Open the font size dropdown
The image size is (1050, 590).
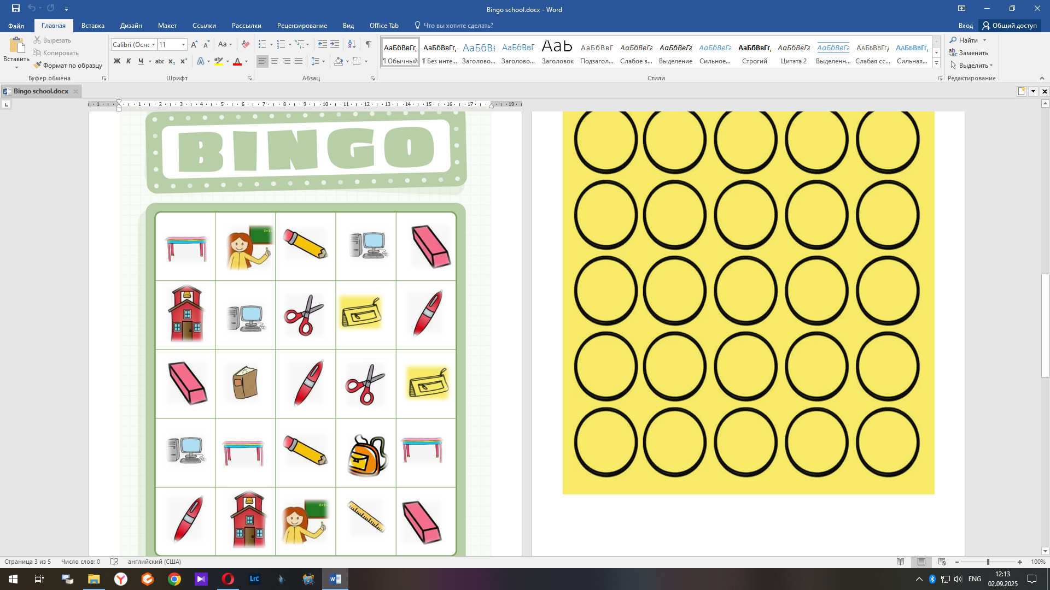(183, 45)
